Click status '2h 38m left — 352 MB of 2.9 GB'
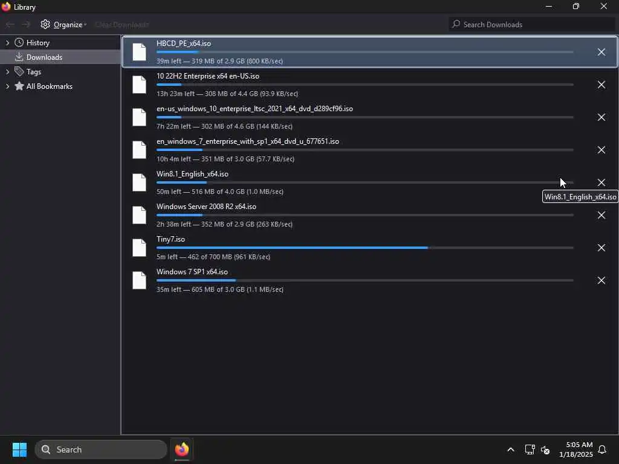 (224, 224)
